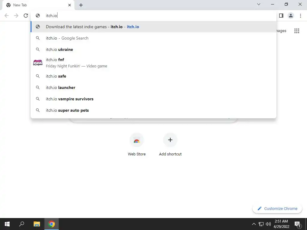This screenshot has height=230, width=307.
Task: Minimize the Chrome window
Action: [272, 4]
